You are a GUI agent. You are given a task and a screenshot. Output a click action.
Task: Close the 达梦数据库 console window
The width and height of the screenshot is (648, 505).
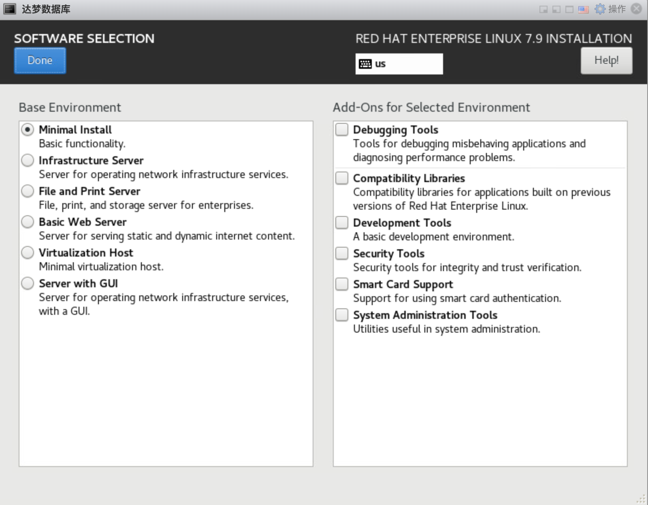pyautogui.click(x=637, y=9)
